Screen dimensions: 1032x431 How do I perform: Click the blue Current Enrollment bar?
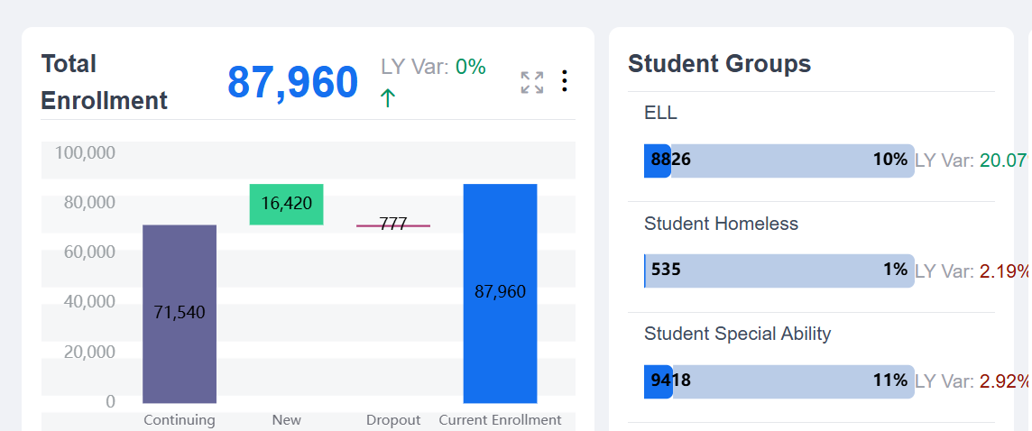(500, 293)
